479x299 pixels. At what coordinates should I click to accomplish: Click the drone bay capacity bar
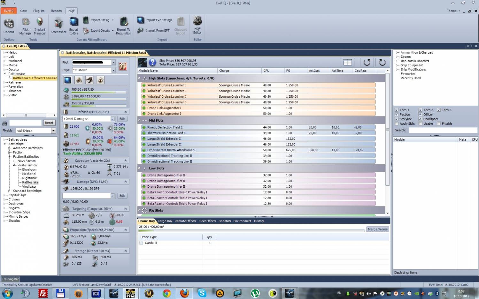click(251, 230)
